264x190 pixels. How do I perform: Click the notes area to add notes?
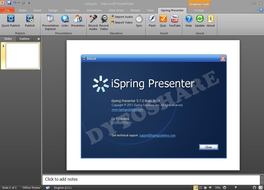click(151, 179)
